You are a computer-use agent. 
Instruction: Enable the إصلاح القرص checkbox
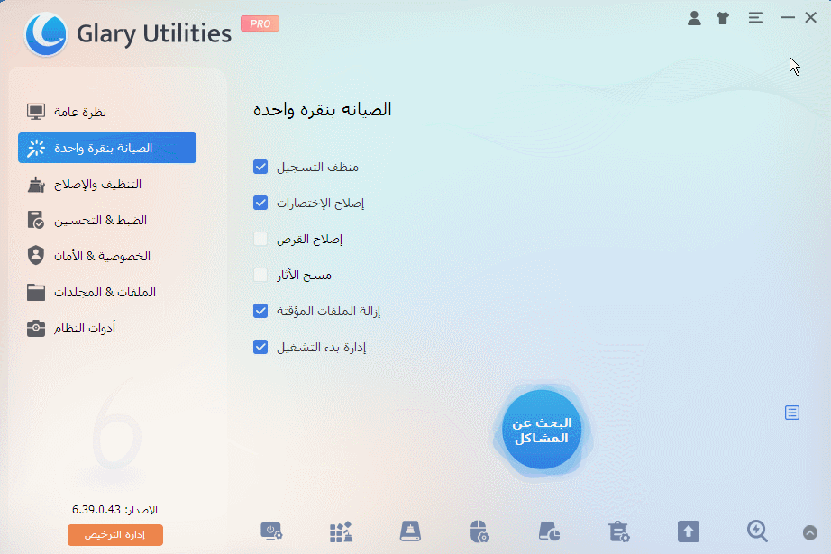pyautogui.click(x=260, y=239)
